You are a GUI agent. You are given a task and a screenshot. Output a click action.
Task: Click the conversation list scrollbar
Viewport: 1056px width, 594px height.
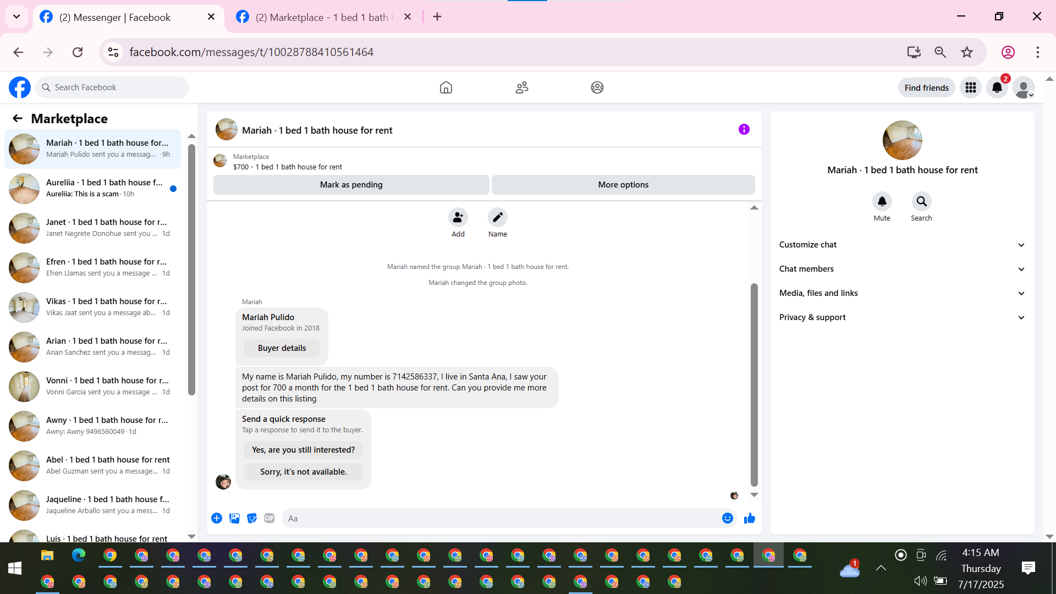191,269
